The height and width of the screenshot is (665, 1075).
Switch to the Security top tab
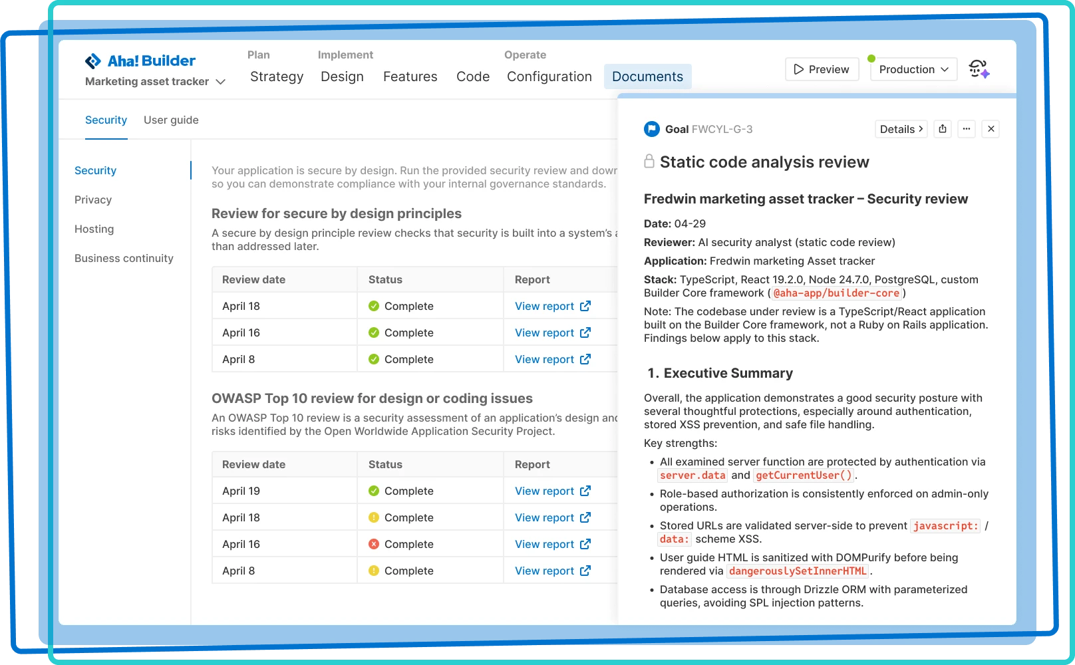click(106, 120)
